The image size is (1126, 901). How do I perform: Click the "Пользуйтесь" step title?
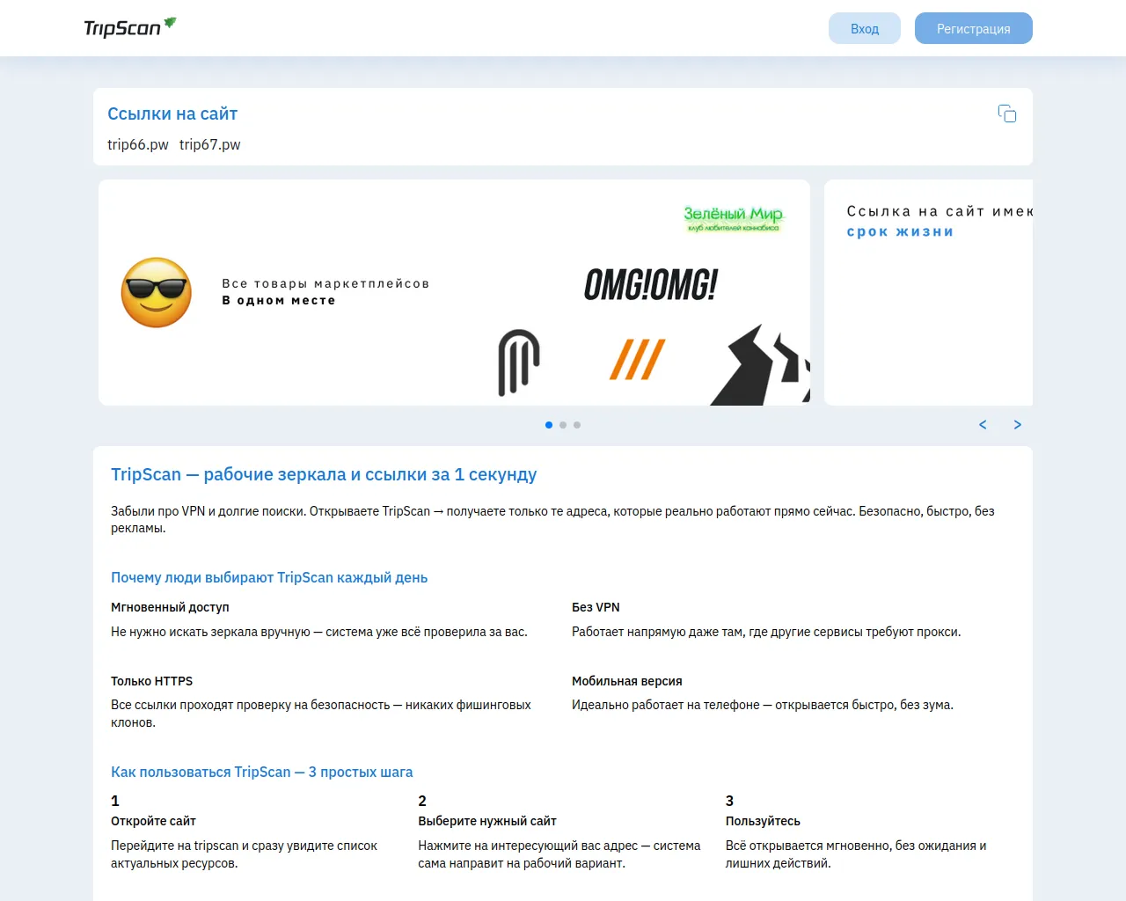(763, 821)
